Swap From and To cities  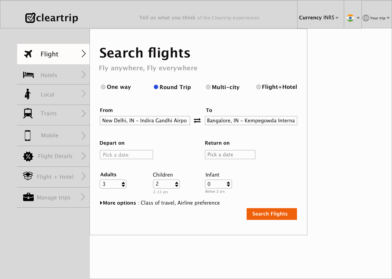tap(197, 121)
